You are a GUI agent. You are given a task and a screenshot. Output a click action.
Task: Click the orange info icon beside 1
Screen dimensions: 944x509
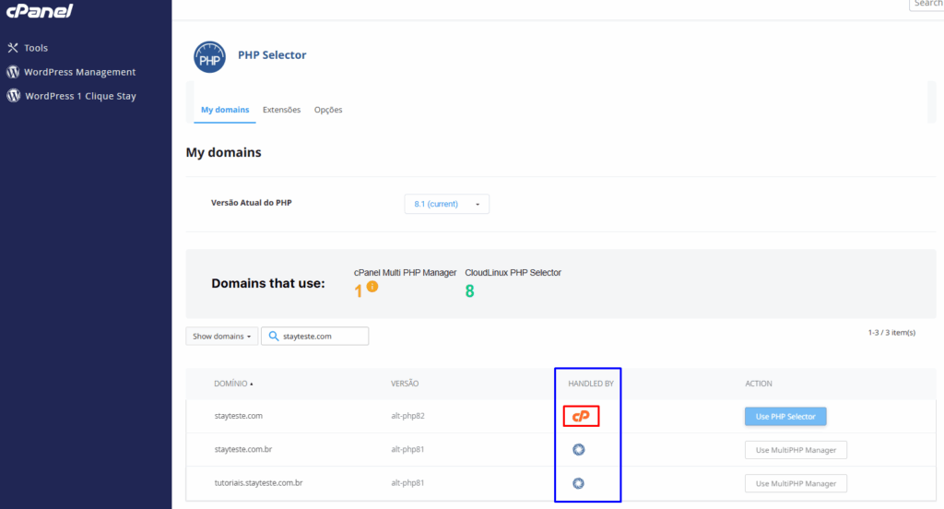(x=372, y=287)
